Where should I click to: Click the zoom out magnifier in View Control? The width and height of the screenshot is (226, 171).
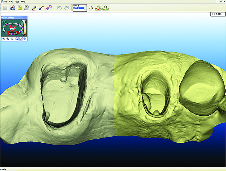12,39
